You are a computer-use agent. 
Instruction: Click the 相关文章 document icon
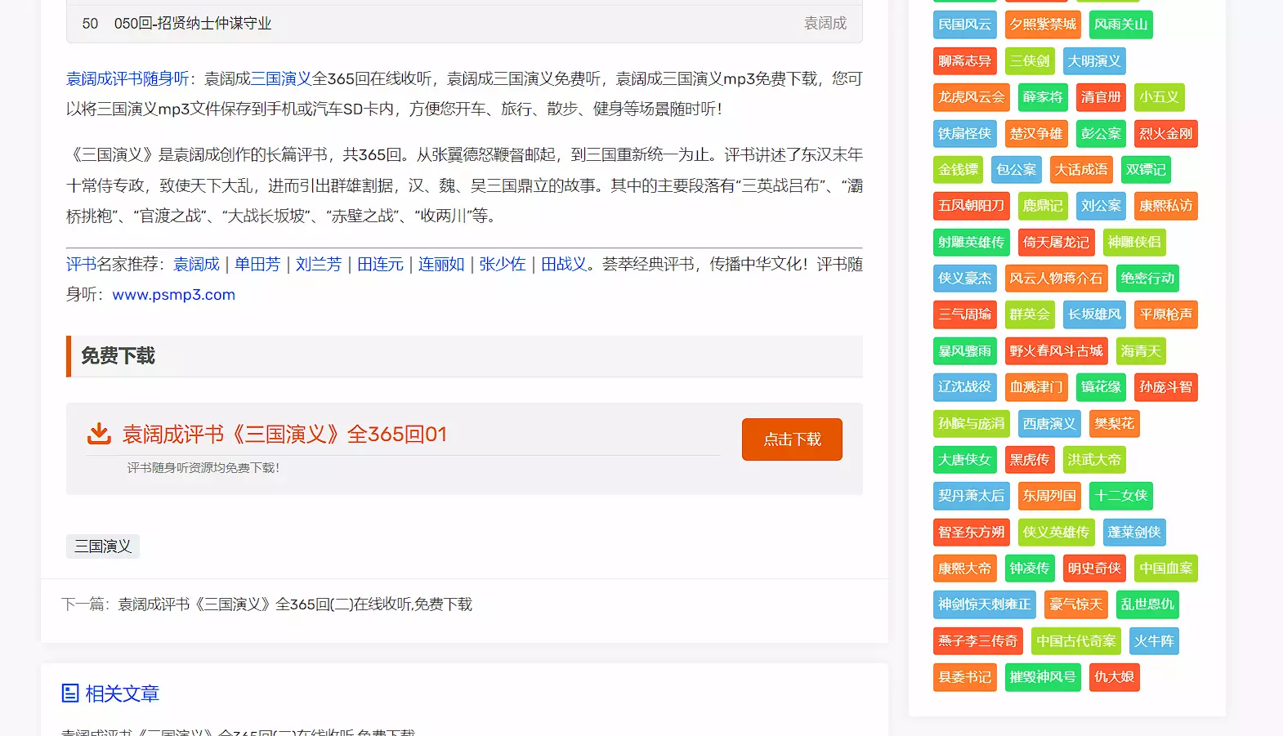70,694
